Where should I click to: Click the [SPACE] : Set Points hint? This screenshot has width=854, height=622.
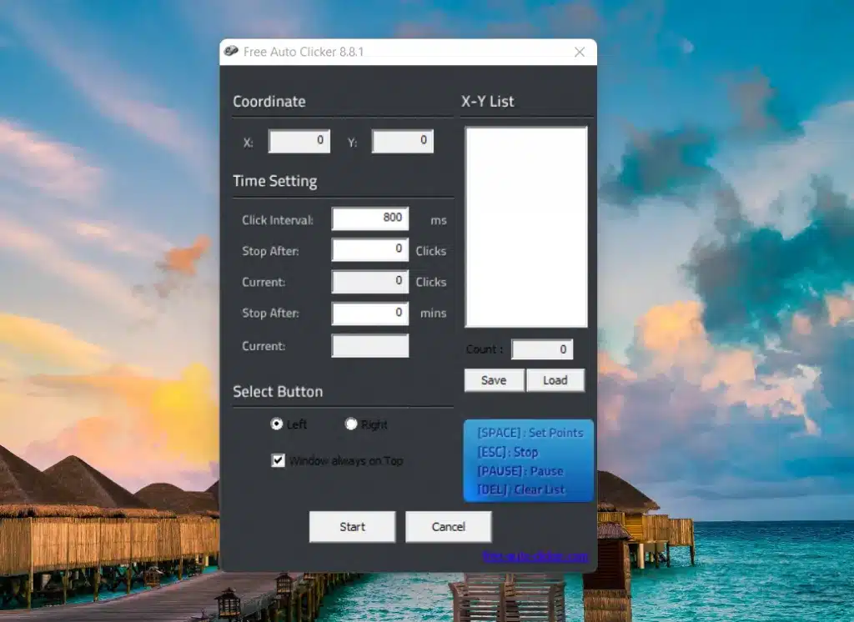pos(530,433)
